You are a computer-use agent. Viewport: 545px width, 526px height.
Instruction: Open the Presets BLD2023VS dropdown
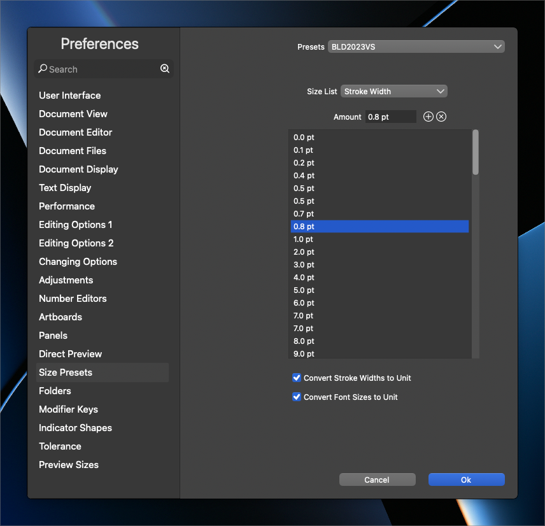416,47
